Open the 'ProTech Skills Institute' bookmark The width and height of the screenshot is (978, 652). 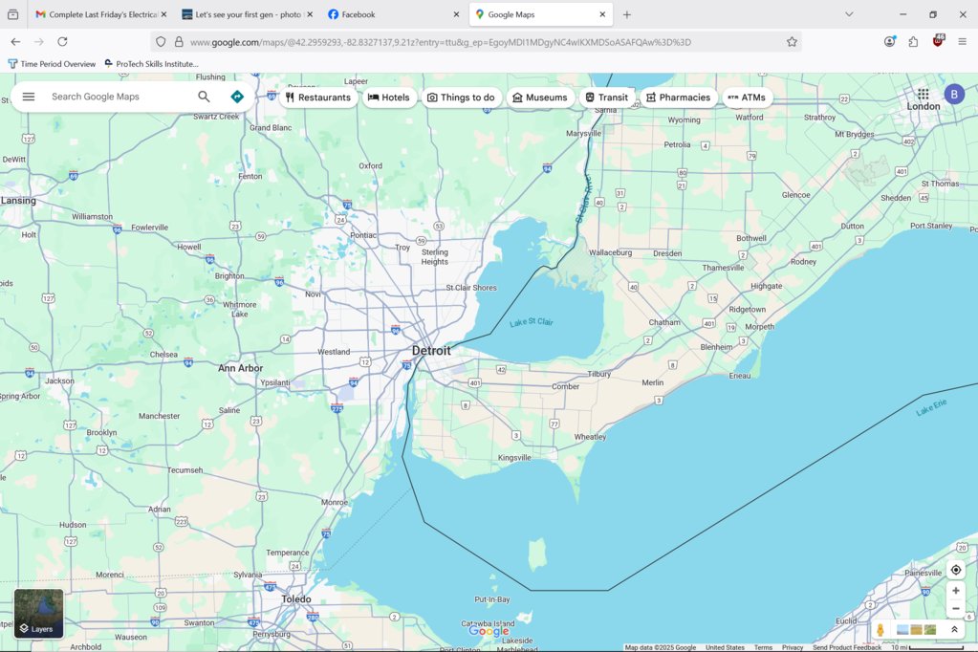152,64
